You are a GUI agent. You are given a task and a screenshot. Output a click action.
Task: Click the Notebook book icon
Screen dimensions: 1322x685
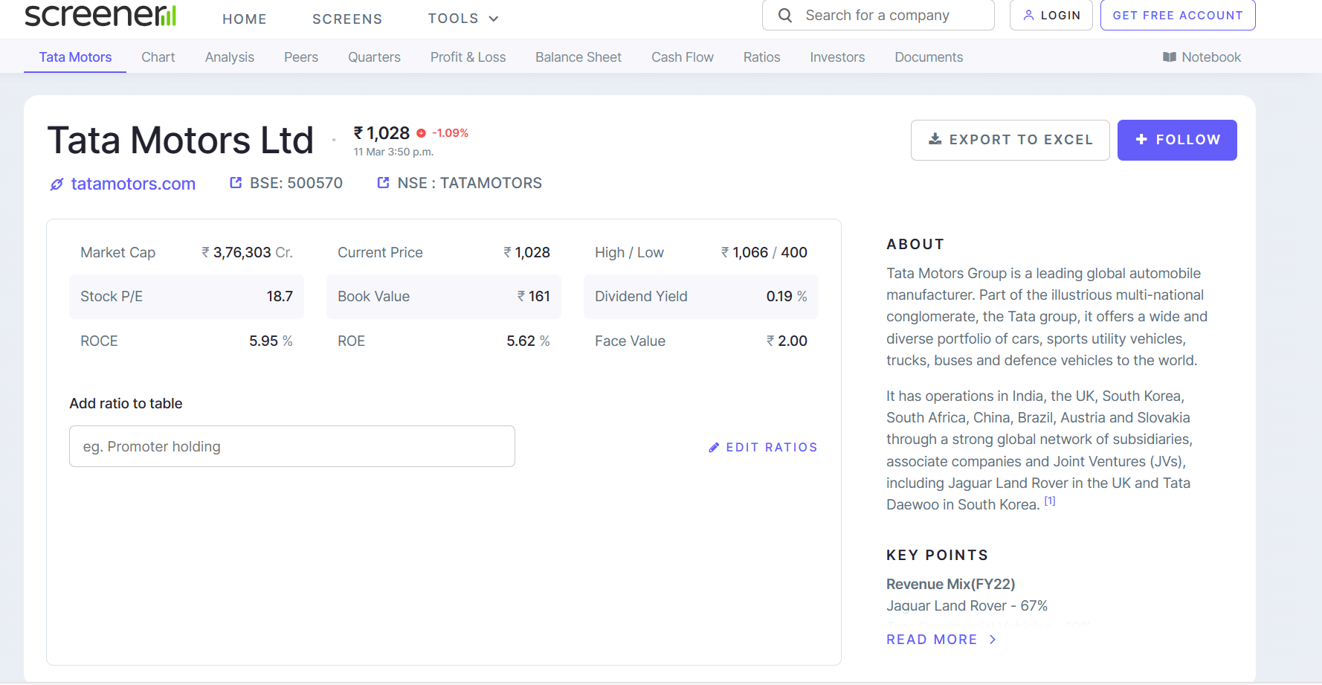pyautogui.click(x=1170, y=57)
